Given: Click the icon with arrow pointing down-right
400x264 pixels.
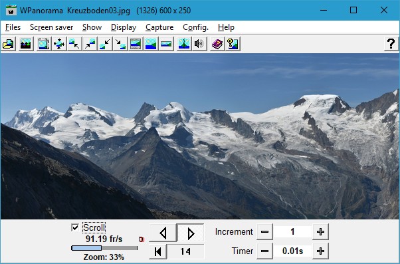Looking at the screenshot, I should [120, 44].
